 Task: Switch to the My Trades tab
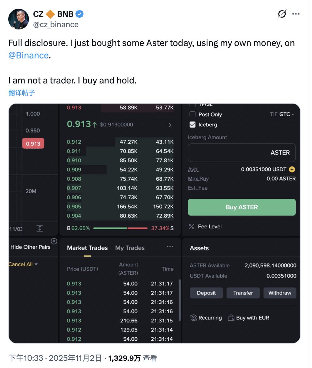130,248
